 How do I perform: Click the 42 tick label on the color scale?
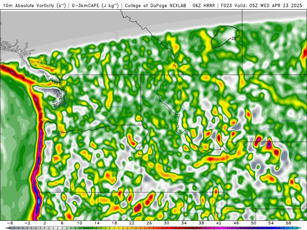coord(219,223)
